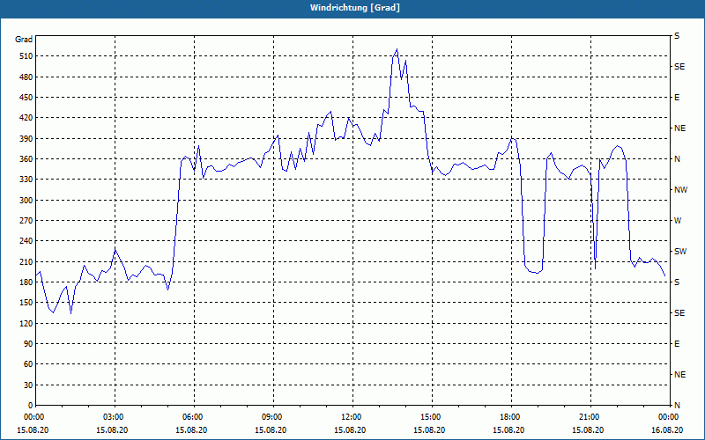Click the 00:00 label above date 15.08.20

pos(33,417)
